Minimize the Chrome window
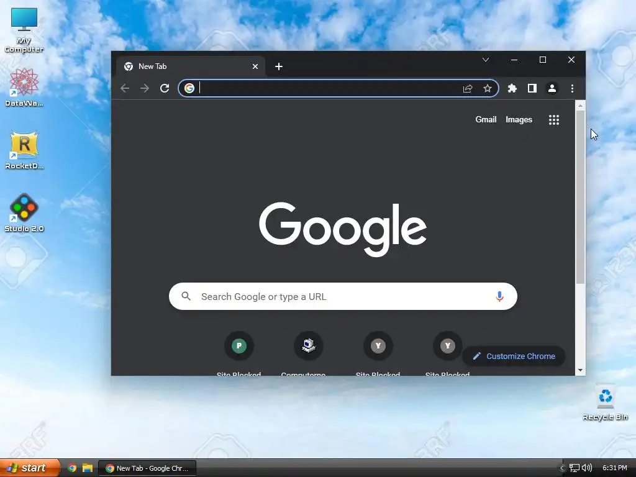The height and width of the screenshot is (477, 636). coord(514,60)
